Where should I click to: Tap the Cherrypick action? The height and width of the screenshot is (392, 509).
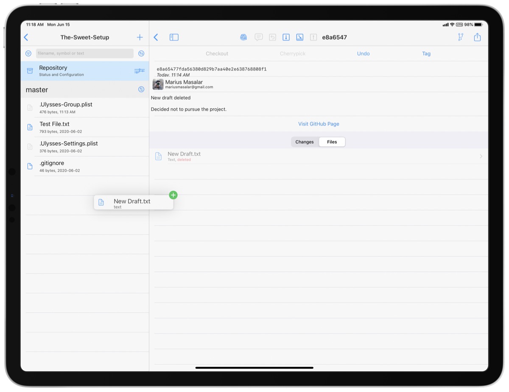[293, 53]
